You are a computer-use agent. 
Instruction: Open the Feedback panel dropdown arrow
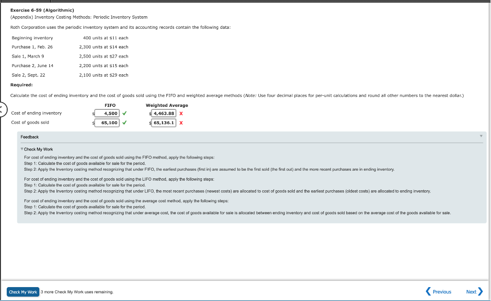tap(480, 137)
